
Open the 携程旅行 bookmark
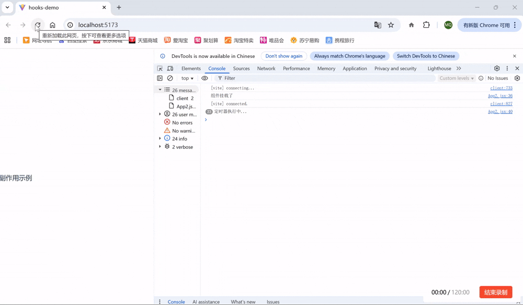(340, 40)
